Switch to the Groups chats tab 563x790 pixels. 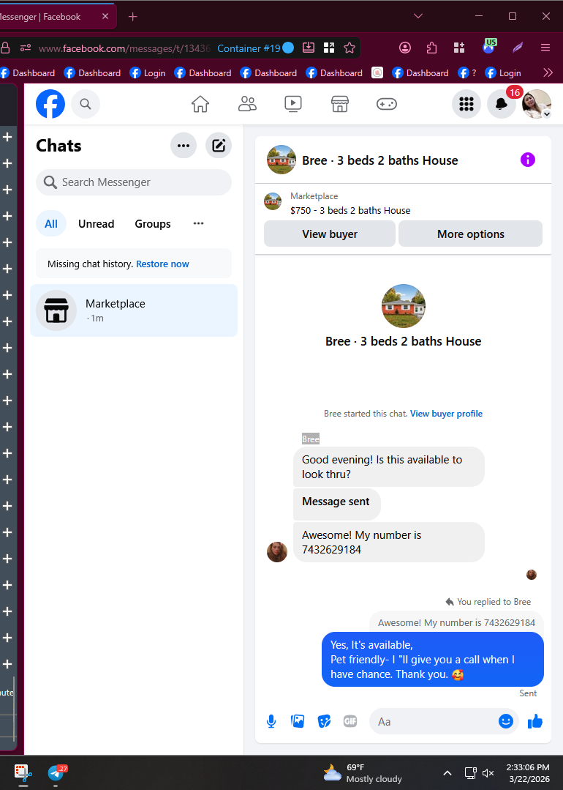(x=153, y=224)
